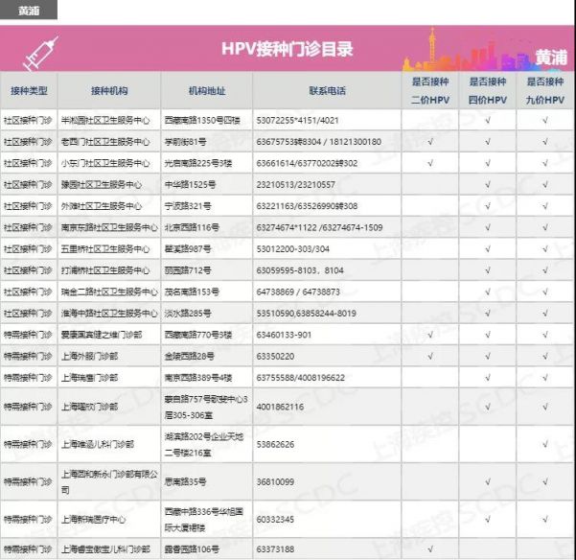The height and width of the screenshot is (560, 576).
Task: Select 外滩社区卫生服务中心 cell
Action: point(102,206)
